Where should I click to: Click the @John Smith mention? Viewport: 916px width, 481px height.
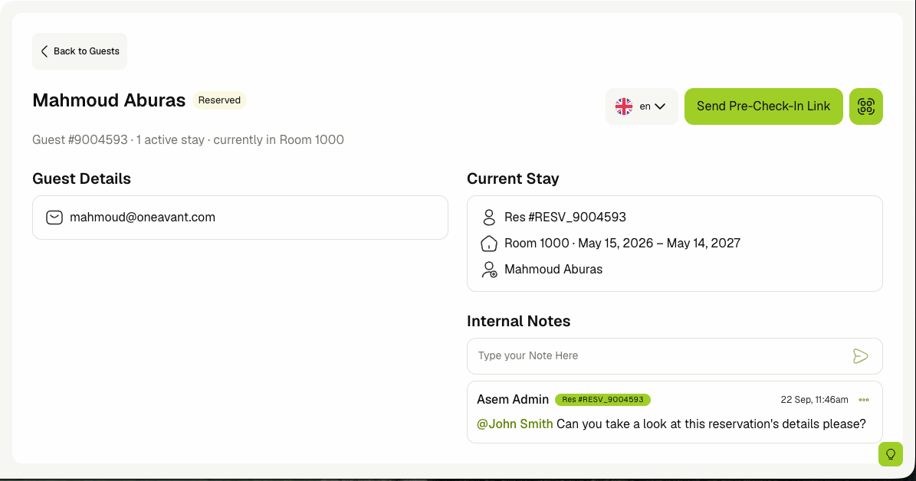coord(514,424)
